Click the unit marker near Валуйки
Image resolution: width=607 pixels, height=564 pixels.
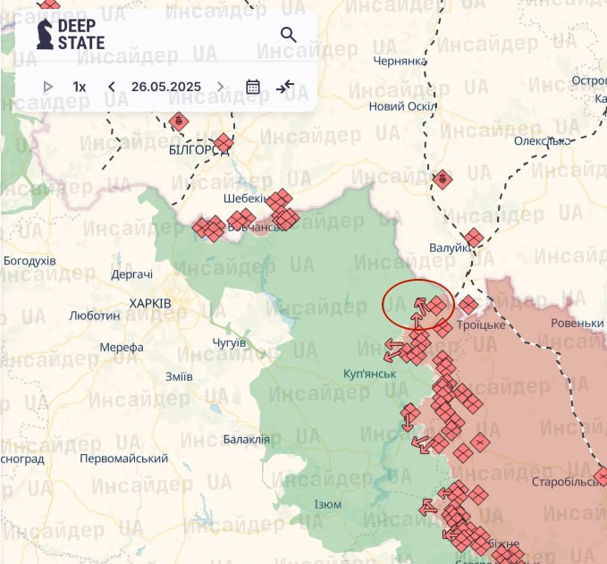[474, 237]
